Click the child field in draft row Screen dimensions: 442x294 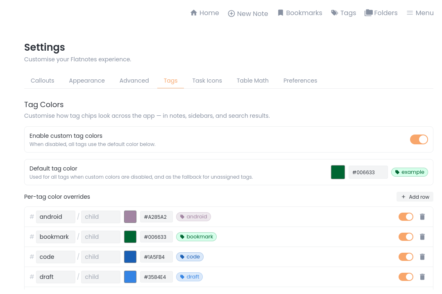click(101, 277)
